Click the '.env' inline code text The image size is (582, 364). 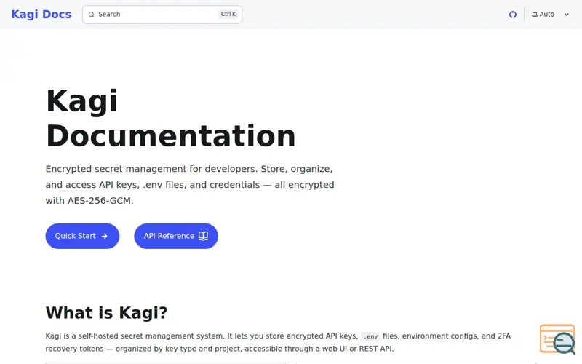click(x=370, y=336)
